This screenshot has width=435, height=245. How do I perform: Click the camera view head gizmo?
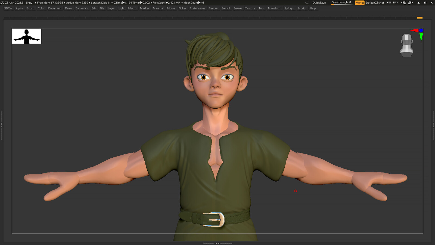(x=407, y=45)
